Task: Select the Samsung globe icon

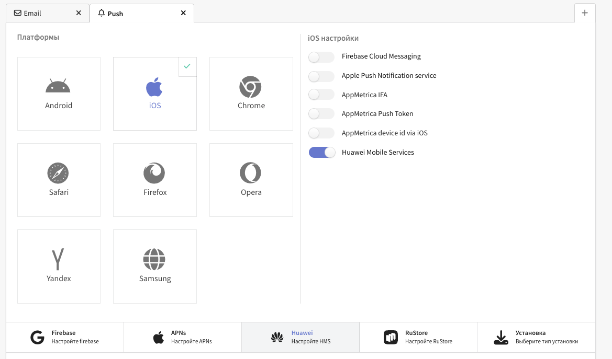Action: (154, 259)
